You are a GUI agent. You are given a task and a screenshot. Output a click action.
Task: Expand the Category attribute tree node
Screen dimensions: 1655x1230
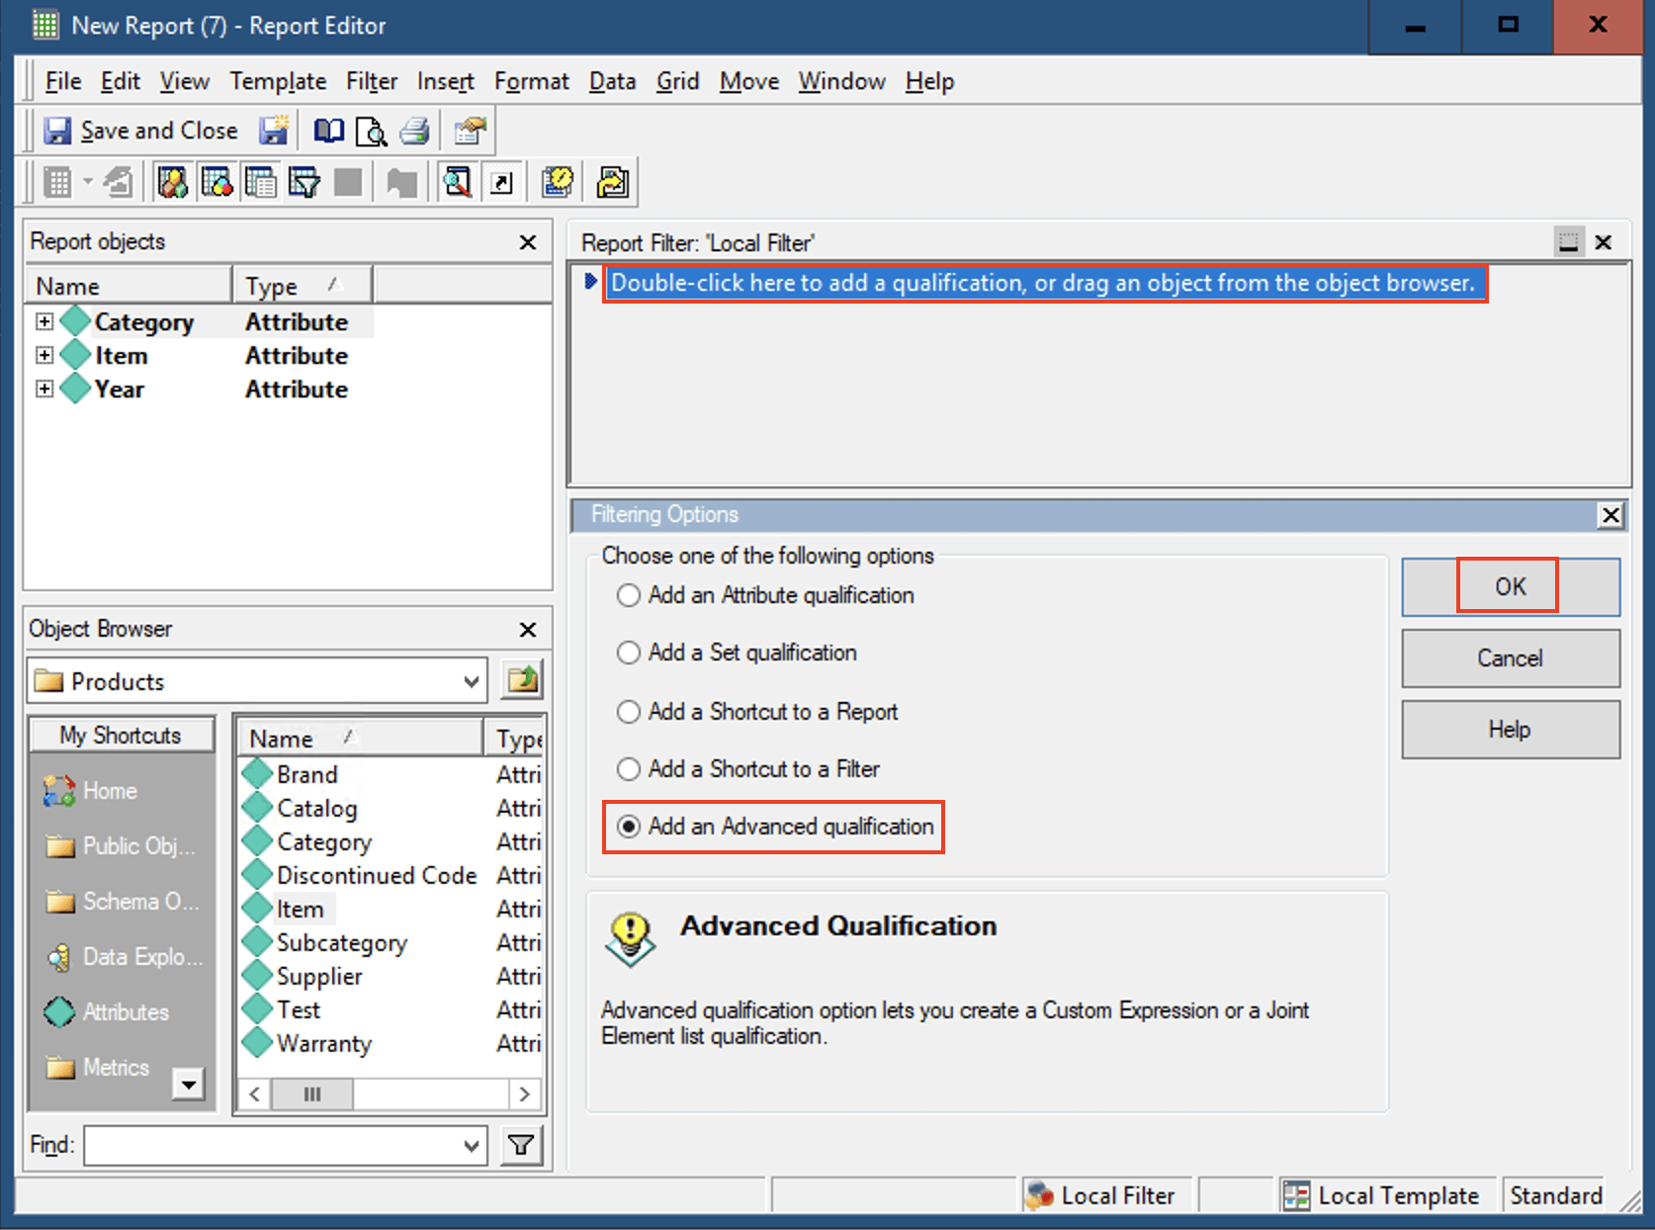(44, 322)
